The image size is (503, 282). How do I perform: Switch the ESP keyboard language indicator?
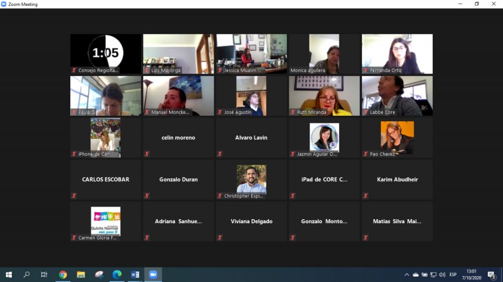point(453,275)
